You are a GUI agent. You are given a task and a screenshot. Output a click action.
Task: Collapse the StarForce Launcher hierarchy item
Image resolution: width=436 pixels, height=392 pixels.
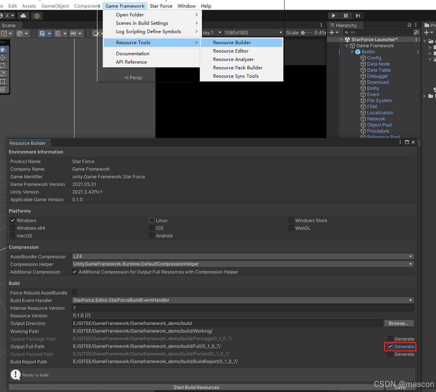342,39
